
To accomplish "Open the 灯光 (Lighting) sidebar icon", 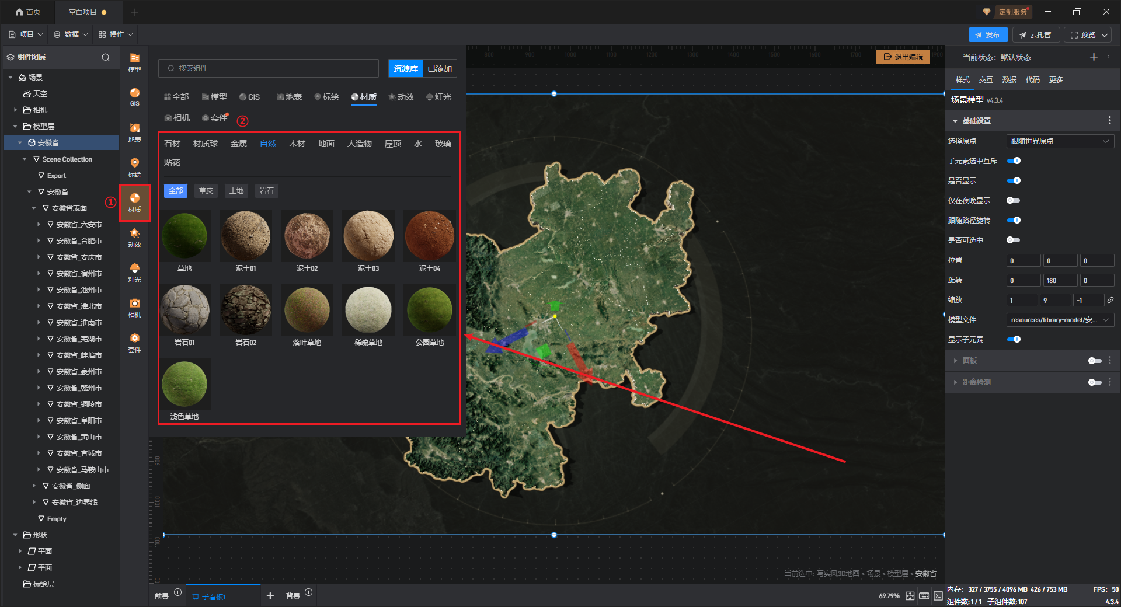I will [134, 272].
